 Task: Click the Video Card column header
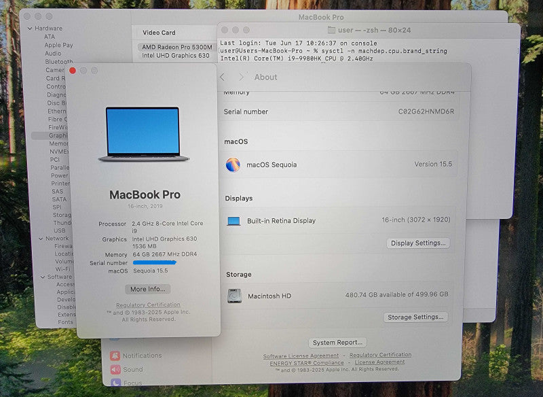[x=159, y=33]
